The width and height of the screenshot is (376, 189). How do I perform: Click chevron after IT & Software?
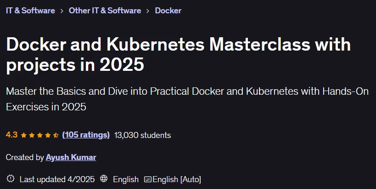(62, 11)
